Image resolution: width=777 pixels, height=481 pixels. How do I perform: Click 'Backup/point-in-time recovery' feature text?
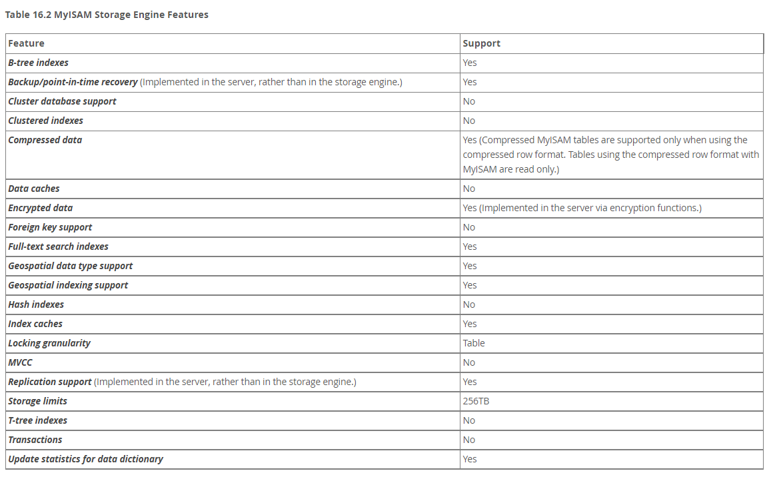73,82
